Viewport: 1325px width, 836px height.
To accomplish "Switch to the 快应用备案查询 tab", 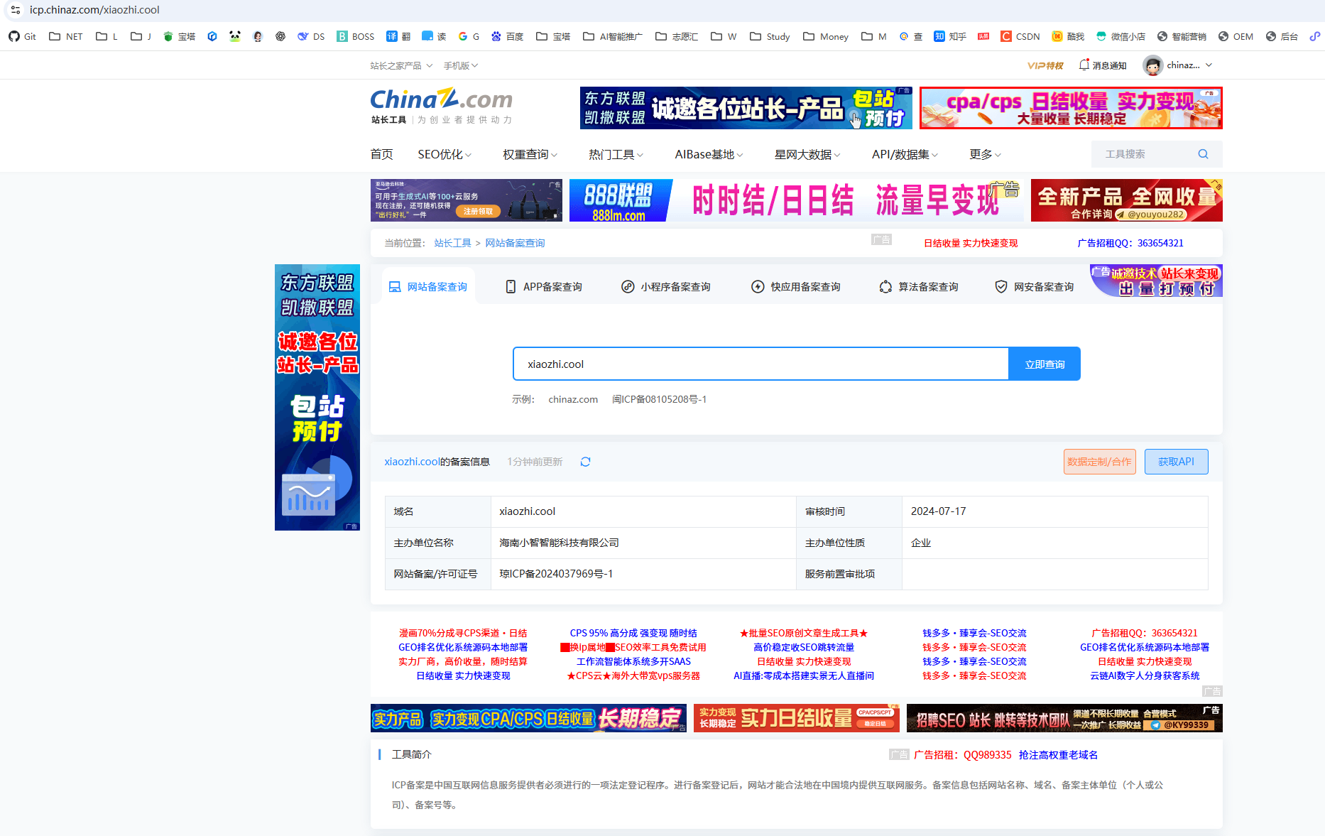I will [796, 286].
